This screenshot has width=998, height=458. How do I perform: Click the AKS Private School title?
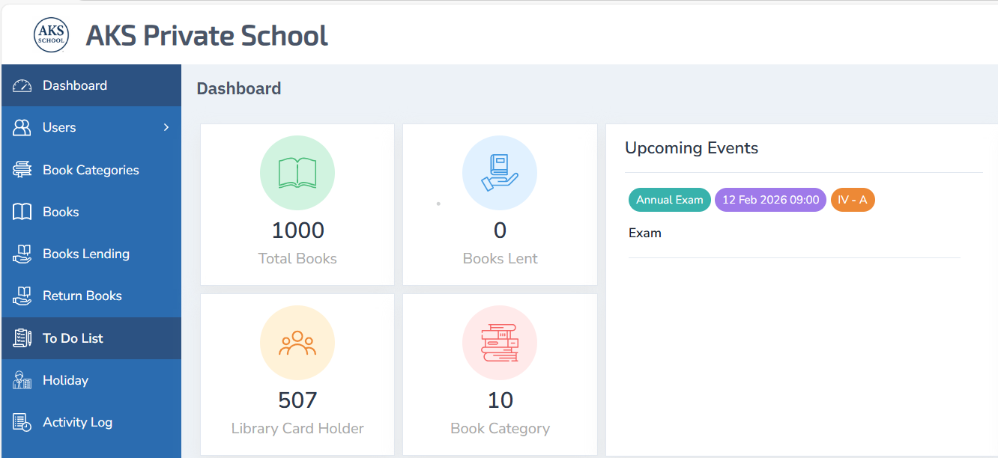[207, 36]
